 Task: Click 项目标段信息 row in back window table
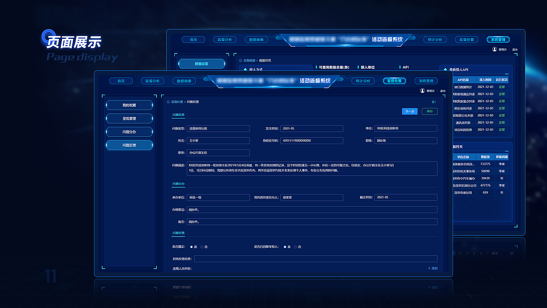pos(480,130)
